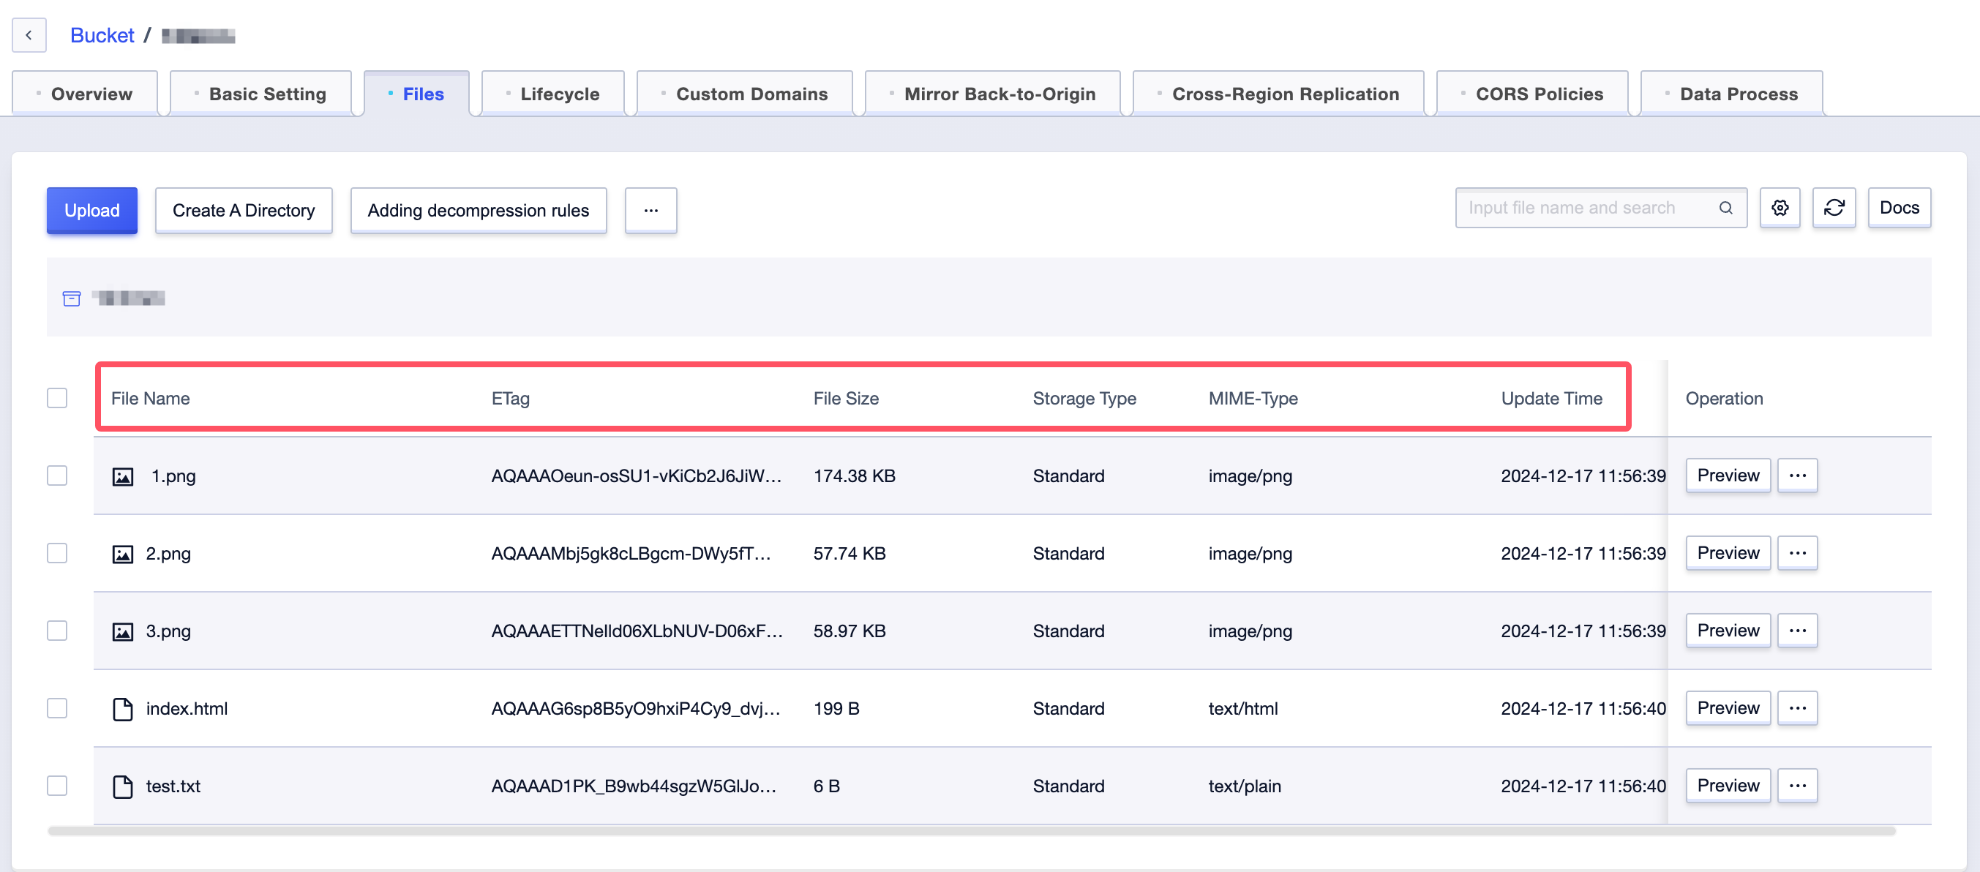1980x872 pixels.
Task: Open the Basic Setting tab
Action: [x=260, y=94]
